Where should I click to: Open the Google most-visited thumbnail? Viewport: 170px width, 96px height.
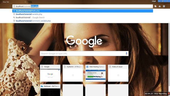click(x=50, y=73)
